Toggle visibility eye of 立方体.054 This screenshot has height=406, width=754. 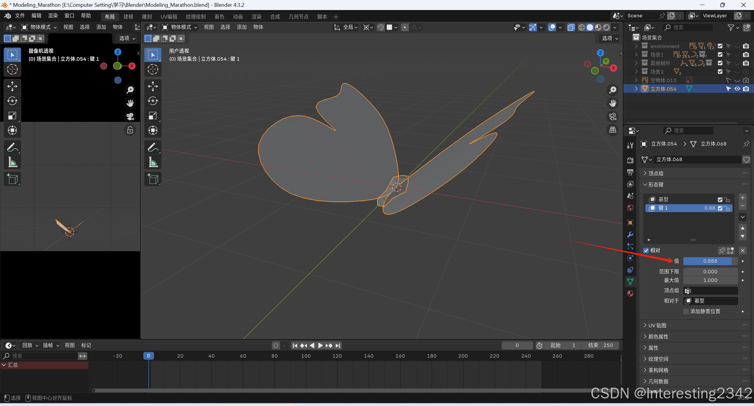click(737, 89)
